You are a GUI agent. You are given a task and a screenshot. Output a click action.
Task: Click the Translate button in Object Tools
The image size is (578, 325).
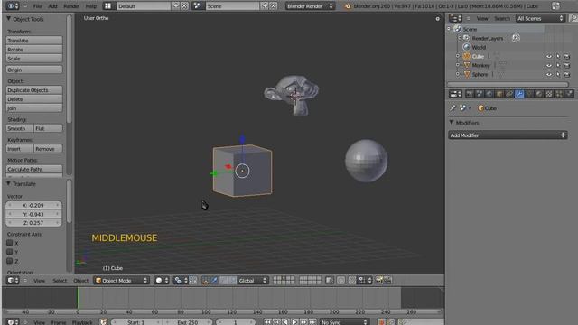click(34, 41)
